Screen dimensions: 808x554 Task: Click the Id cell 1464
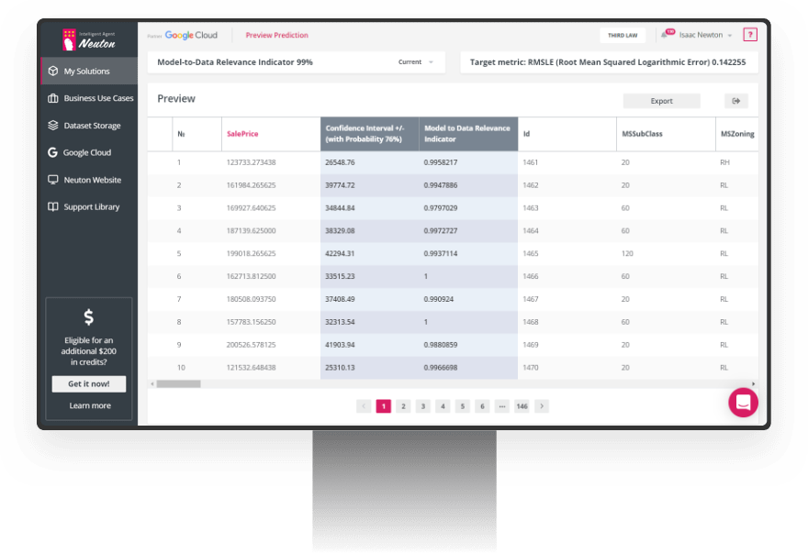click(x=531, y=230)
